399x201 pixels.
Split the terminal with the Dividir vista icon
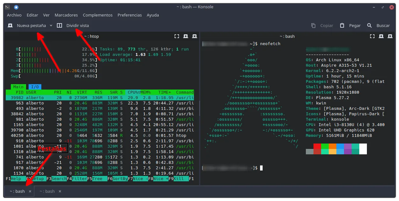point(59,25)
